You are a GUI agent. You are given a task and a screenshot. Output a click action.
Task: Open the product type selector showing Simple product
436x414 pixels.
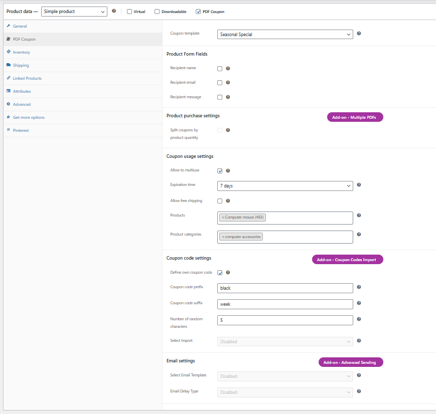tap(74, 11)
